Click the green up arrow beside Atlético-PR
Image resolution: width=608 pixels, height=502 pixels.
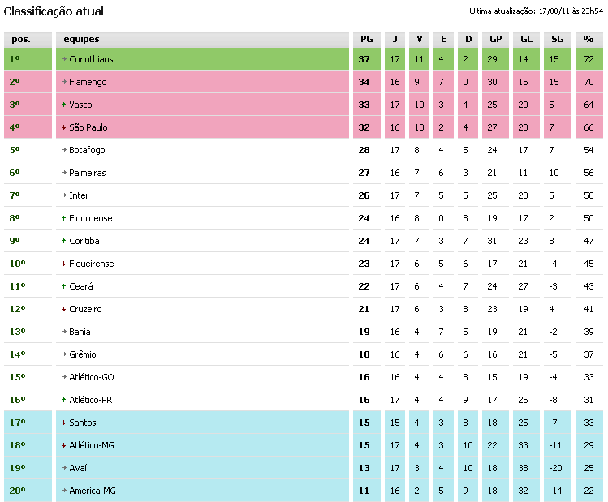[63, 400]
